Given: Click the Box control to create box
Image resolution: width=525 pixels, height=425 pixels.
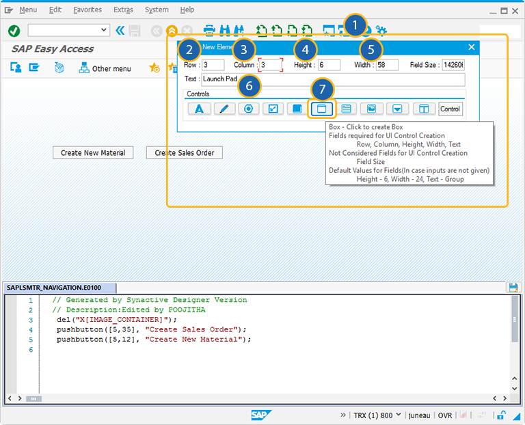Looking at the screenshot, I should point(321,109).
